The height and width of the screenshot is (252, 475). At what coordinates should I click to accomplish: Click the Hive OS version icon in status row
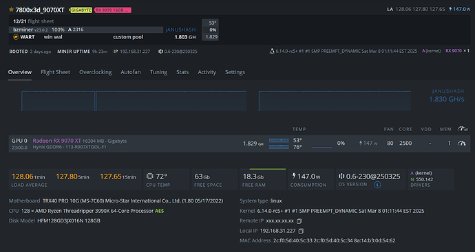[x=160, y=51]
